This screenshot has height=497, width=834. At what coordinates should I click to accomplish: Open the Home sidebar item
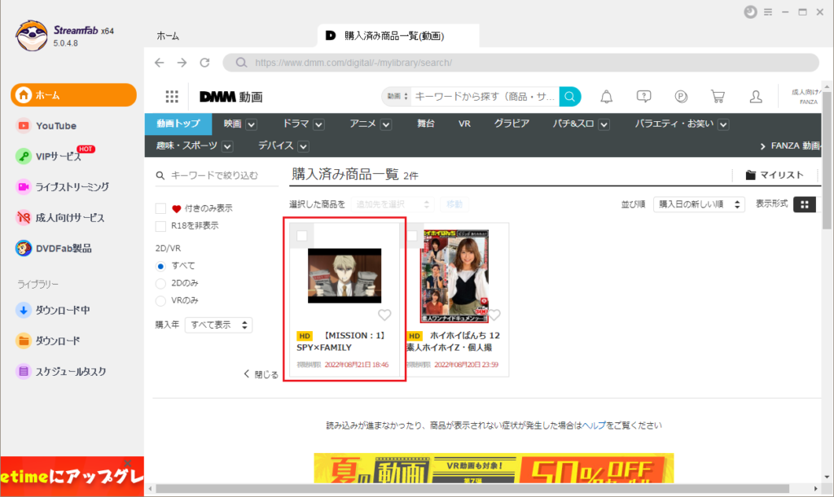[73, 95]
